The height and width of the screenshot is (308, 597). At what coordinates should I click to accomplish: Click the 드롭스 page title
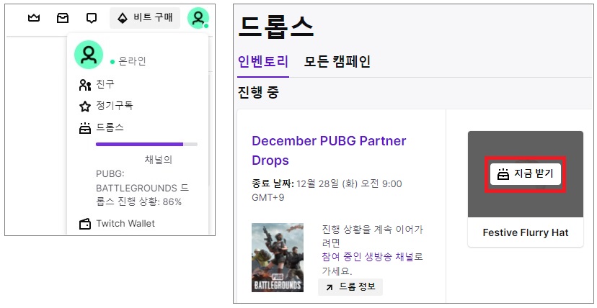(x=275, y=27)
